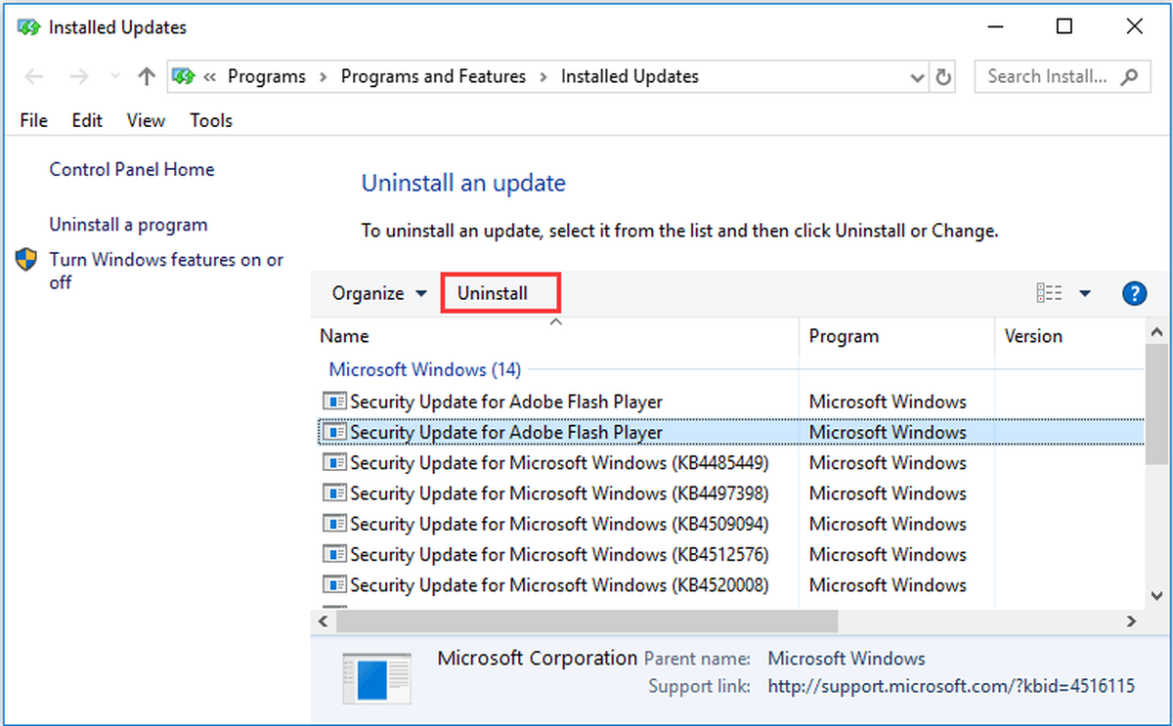Image resolution: width=1173 pixels, height=726 pixels.
Task: Open the File menu
Action: pos(33,120)
